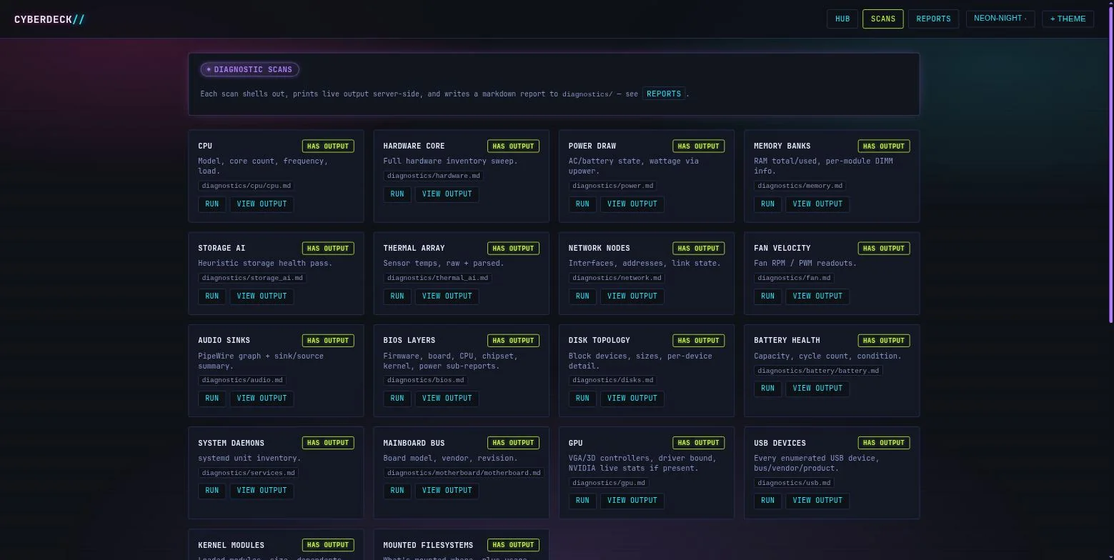This screenshot has height=560, width=1114.
Task: Click the diagnostics/motherboard/motherboard.md path label
Action: coord(464,472)
